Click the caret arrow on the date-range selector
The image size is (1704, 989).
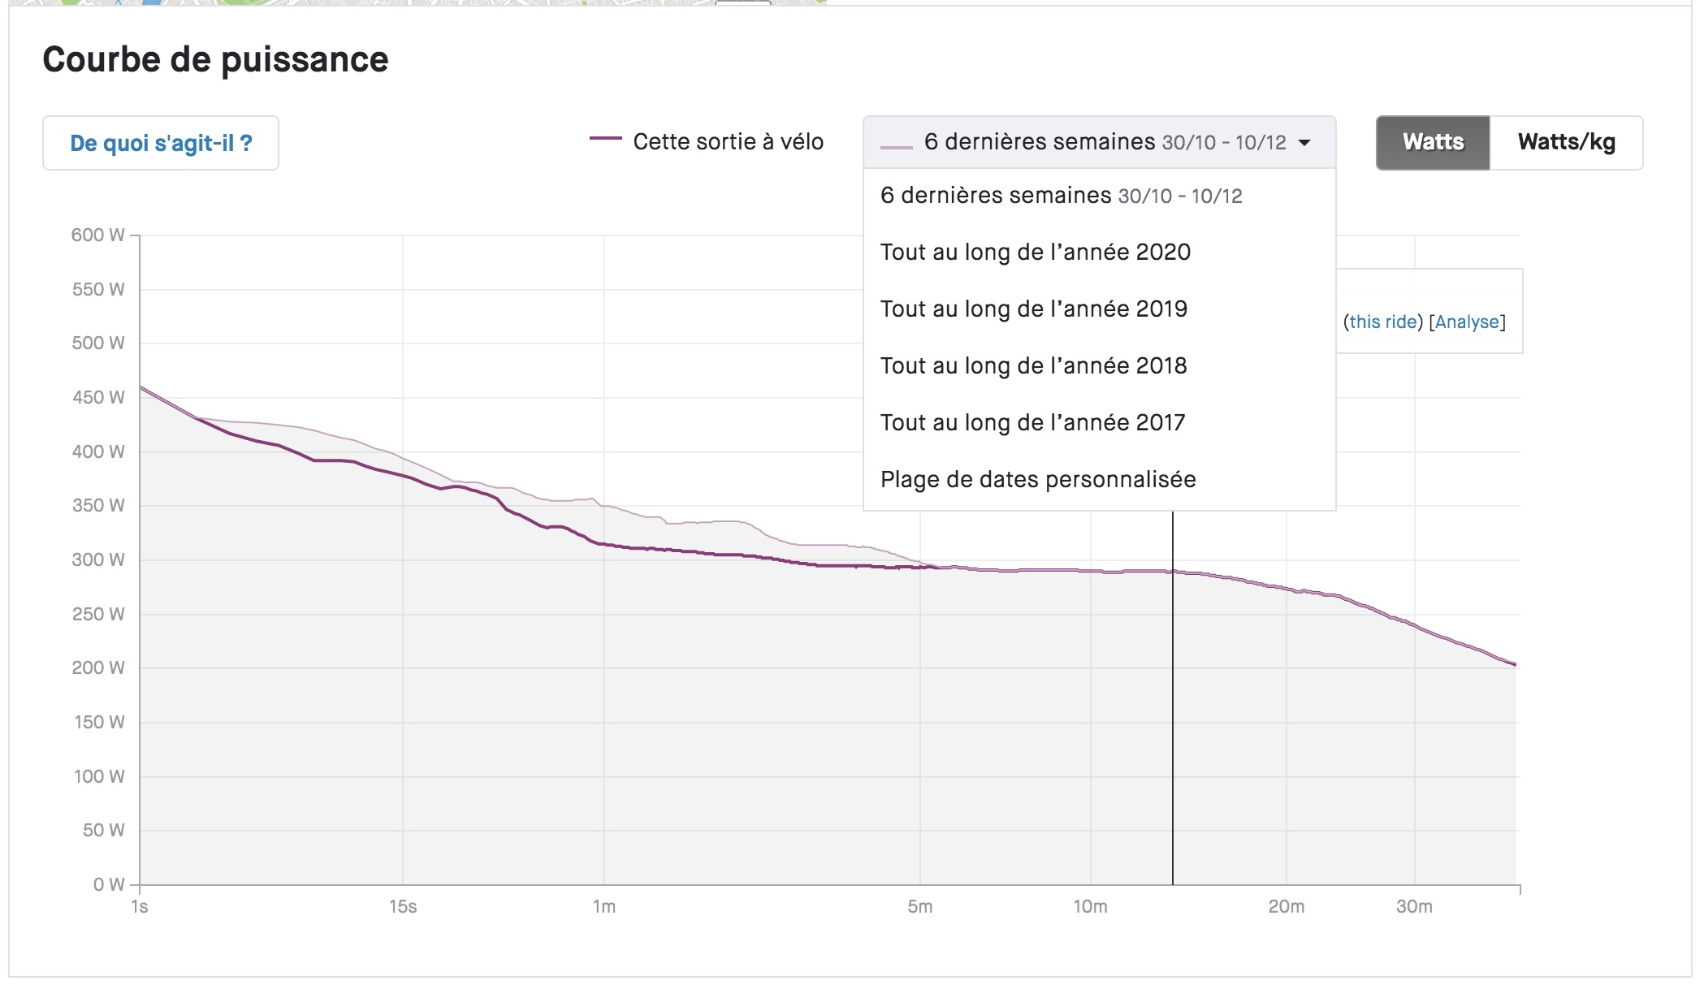click(x=1304, y=143)
